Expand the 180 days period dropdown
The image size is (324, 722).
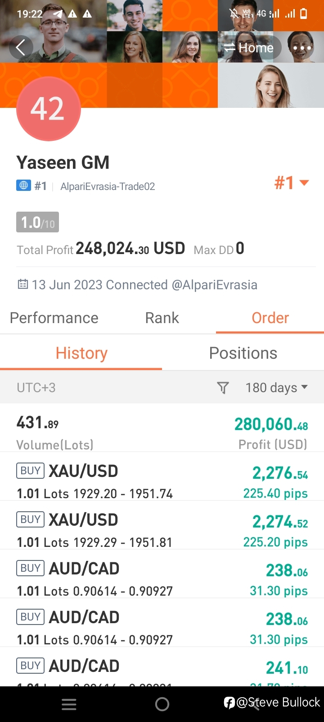click(277, 388)
